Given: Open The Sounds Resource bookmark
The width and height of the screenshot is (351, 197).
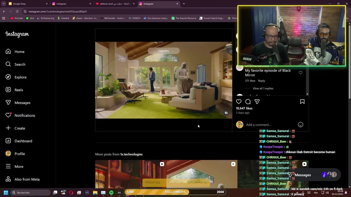Looking at the screenshot, I should 184,18.
